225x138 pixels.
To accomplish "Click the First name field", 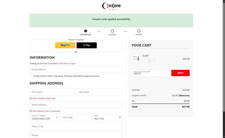I will tap(52, 92).
